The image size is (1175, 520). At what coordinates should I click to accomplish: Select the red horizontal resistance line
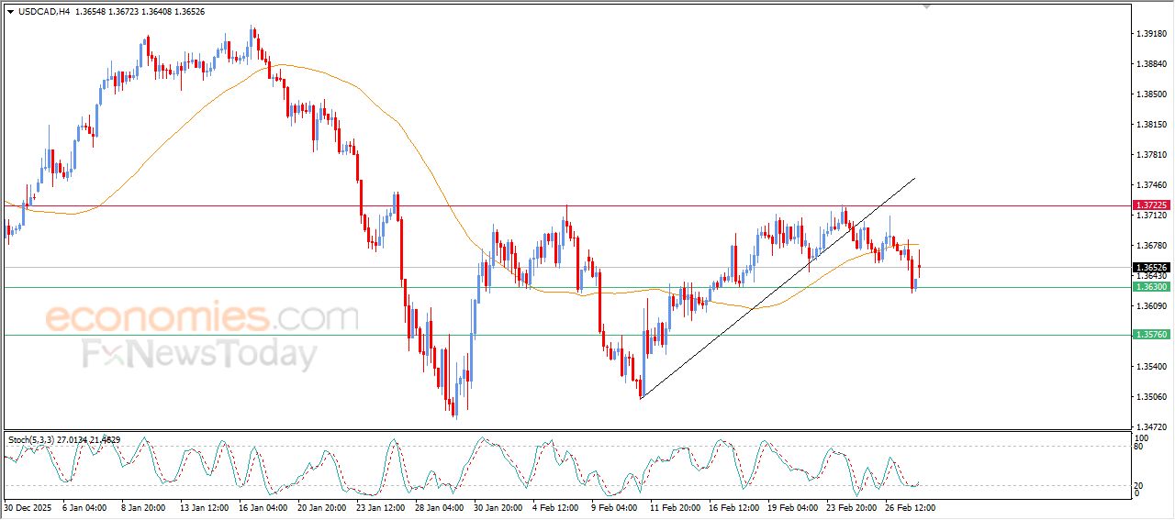[x=566, y=205]
